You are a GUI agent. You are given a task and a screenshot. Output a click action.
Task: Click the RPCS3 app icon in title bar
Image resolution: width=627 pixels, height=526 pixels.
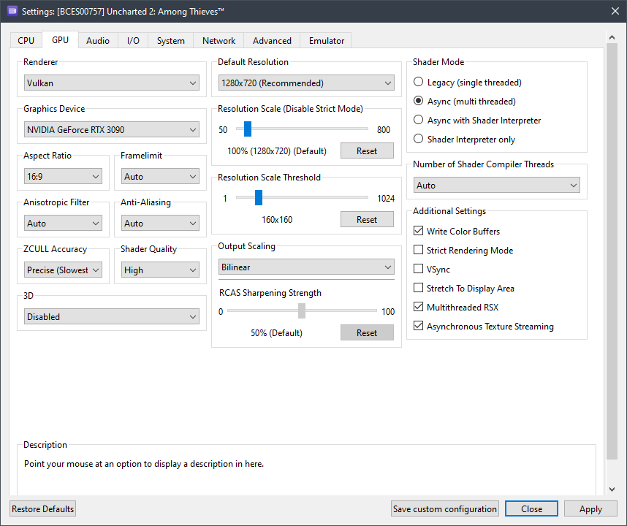12,10
